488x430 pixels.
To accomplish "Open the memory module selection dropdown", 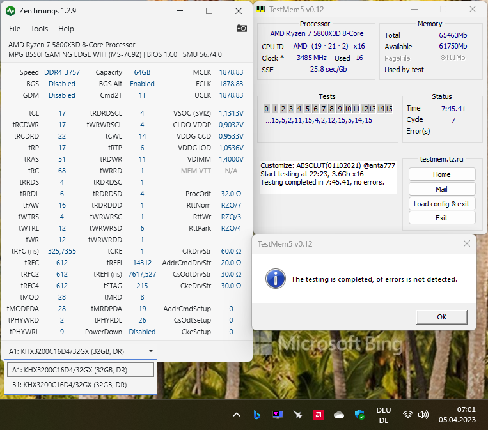I will [80, 351].
